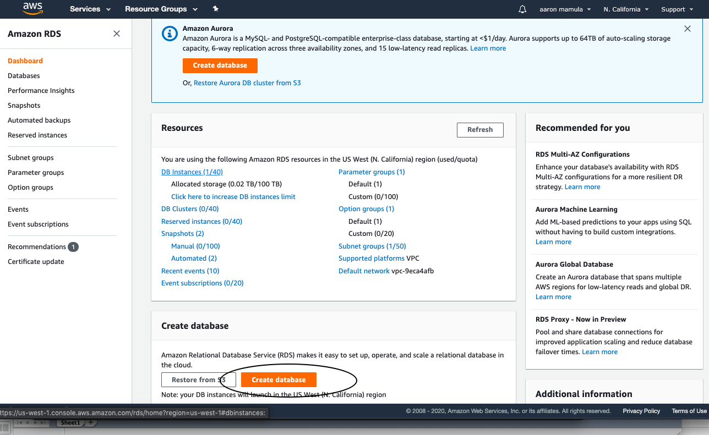Open Automated backups in sidebar

point(39,120)
